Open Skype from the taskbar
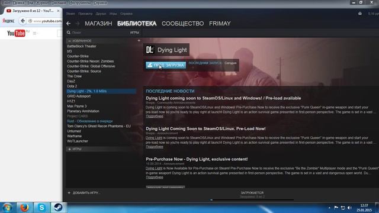Screen dimensions: 379x213 41,208
